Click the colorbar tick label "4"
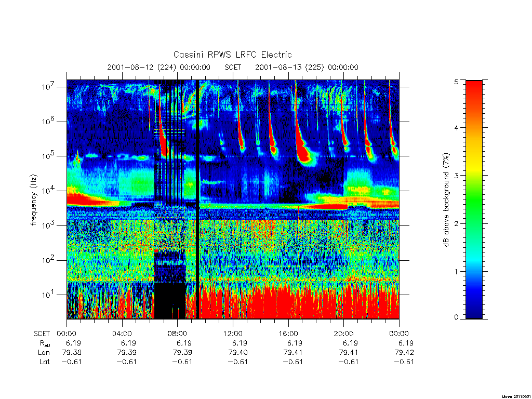The width and height of the screenshot is (532, 399). [x=456, y=128]
